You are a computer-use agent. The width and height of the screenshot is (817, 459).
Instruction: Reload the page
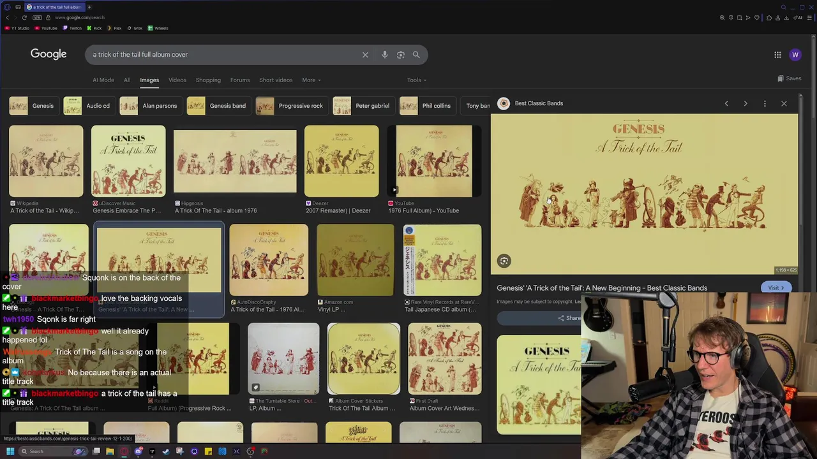24,17
